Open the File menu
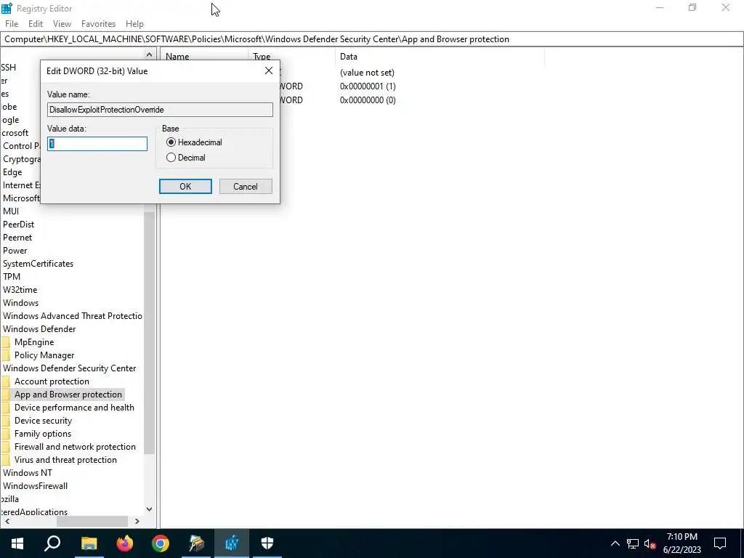 [x=12, y=24]
